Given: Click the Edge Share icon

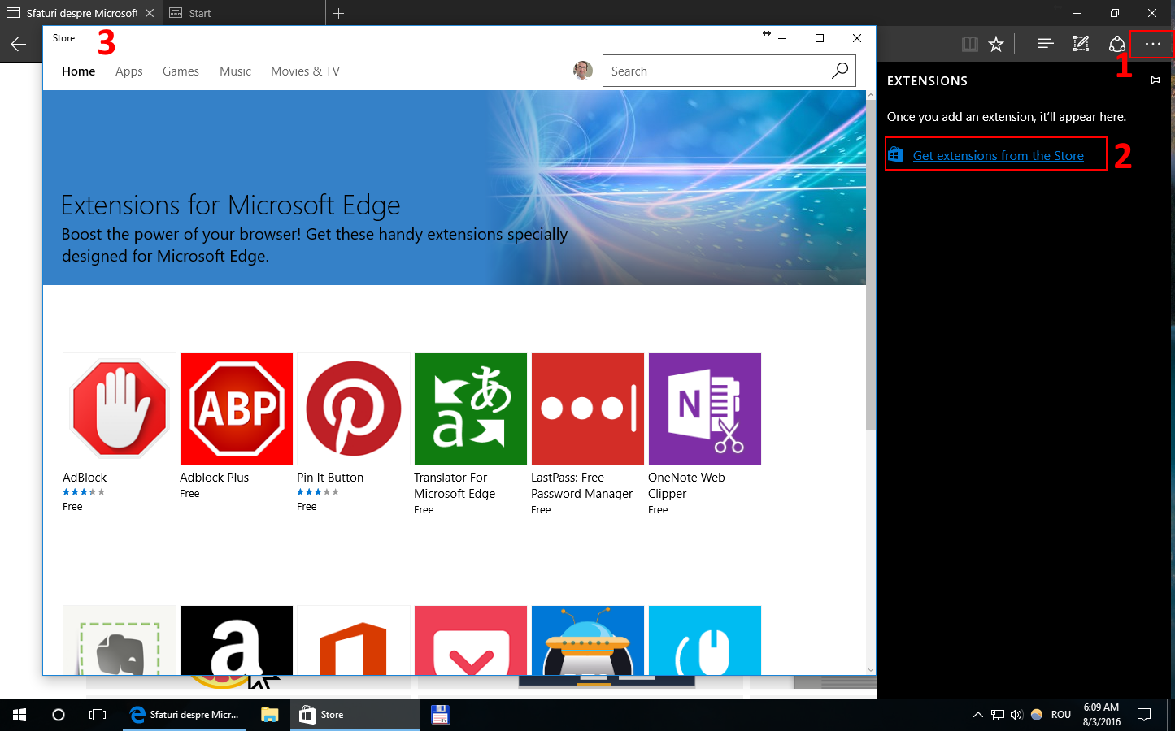Looking at the screenshot, I should point(1117,44).
